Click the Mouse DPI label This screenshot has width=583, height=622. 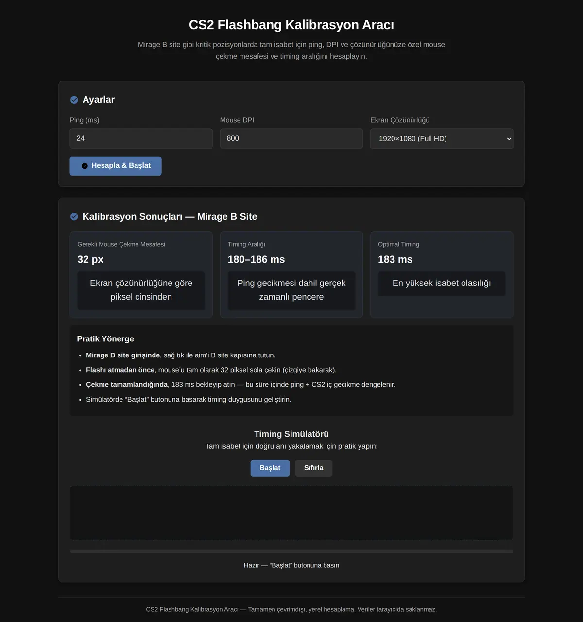237,120
